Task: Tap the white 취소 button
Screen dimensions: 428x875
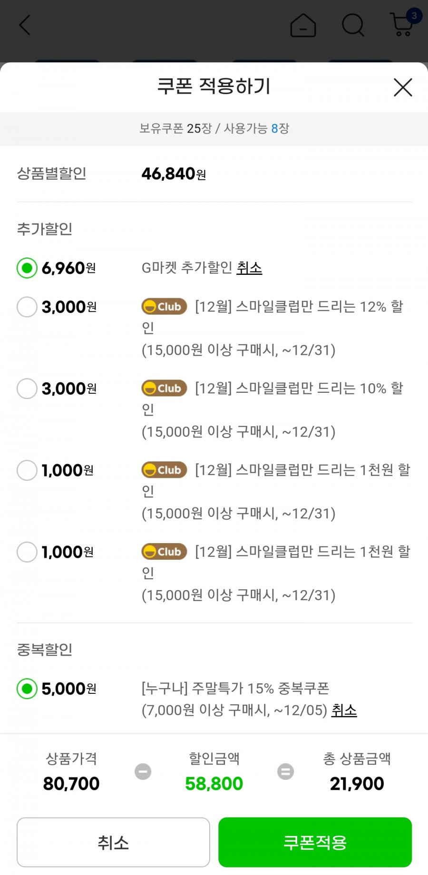Action: click(x=113, y=842)
